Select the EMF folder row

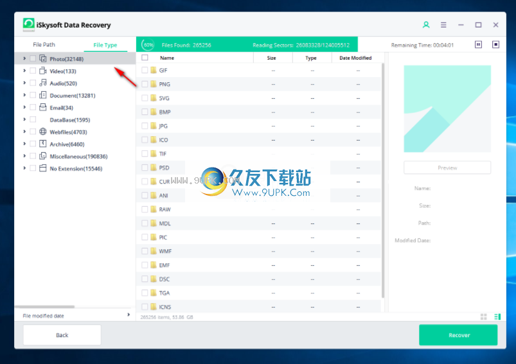[259, 265]
